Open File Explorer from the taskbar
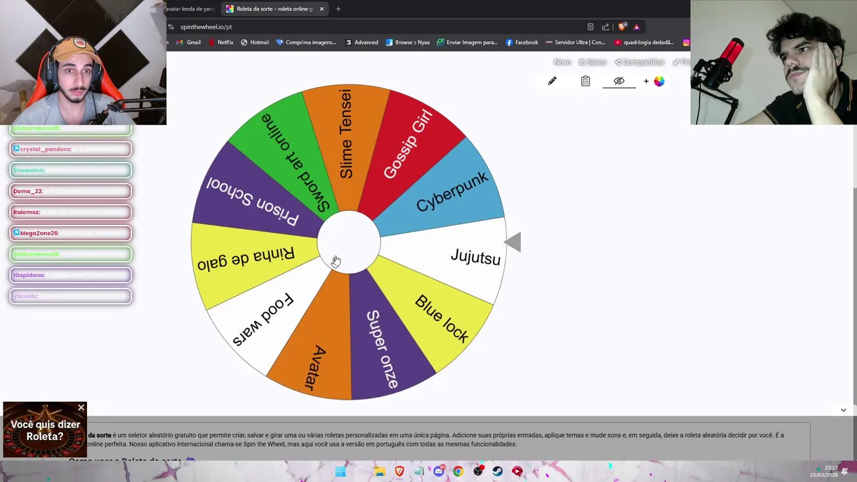The image size is (857, 482). pos(380,471)
